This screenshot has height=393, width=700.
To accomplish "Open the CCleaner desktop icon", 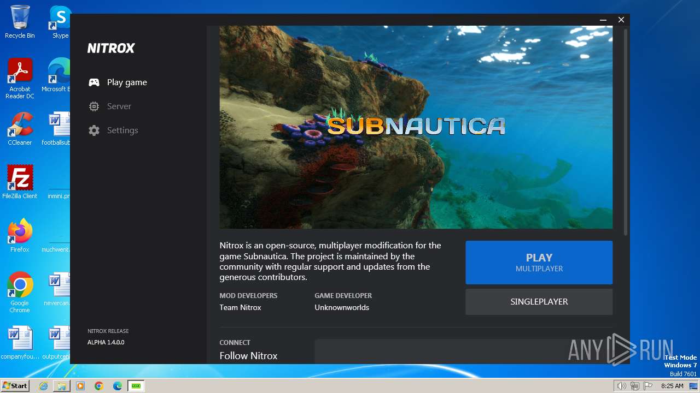I will point(20,129).
